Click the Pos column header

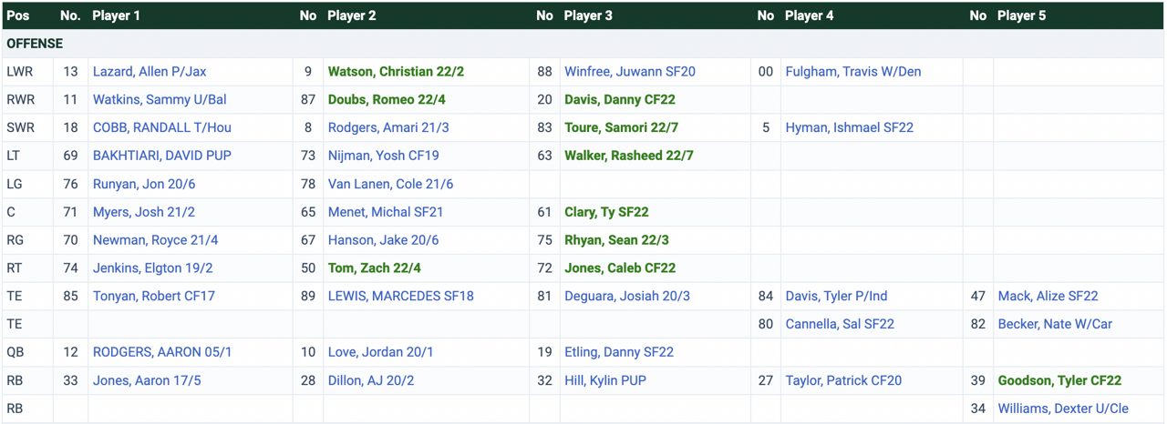(x=18, y=15)
